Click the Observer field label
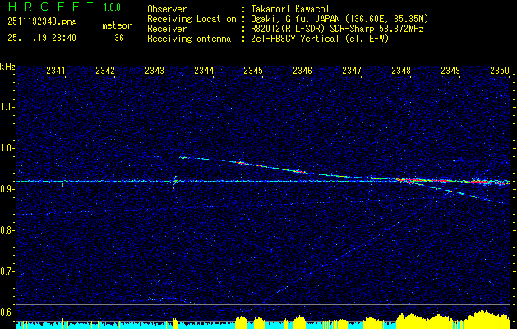 [x=167, y=9]
